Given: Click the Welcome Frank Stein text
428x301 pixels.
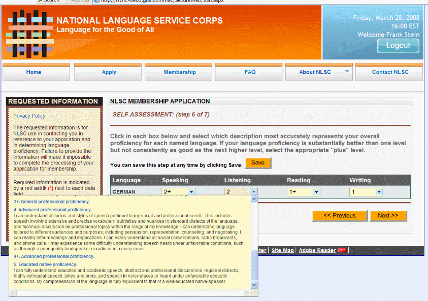Looking at the screenshot, I should pyautogui.click(x=388, y=35).
